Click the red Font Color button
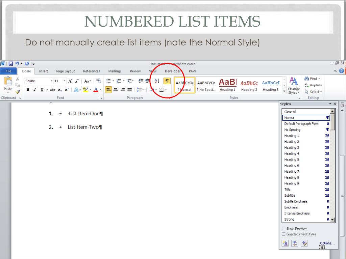The image size is (346, 259). 96,90
